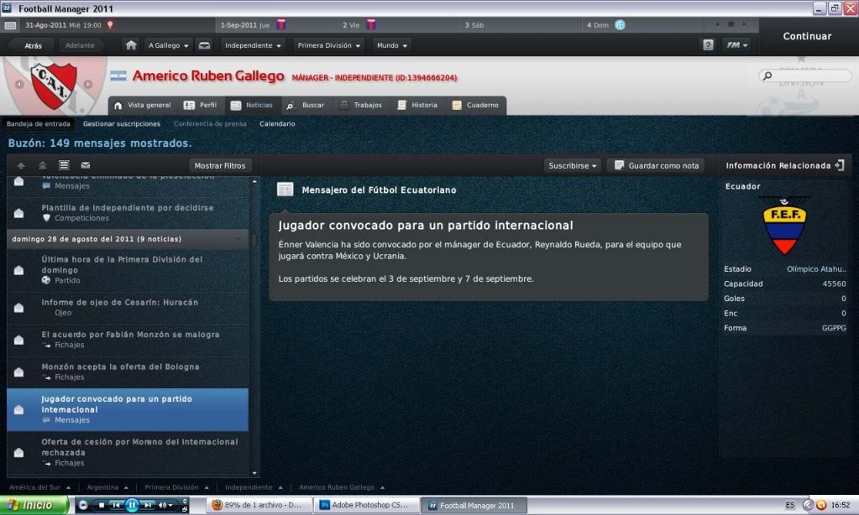Viewport: 859px width, 515px height.
Task: Click the search input field
Action: pos(805,76)
